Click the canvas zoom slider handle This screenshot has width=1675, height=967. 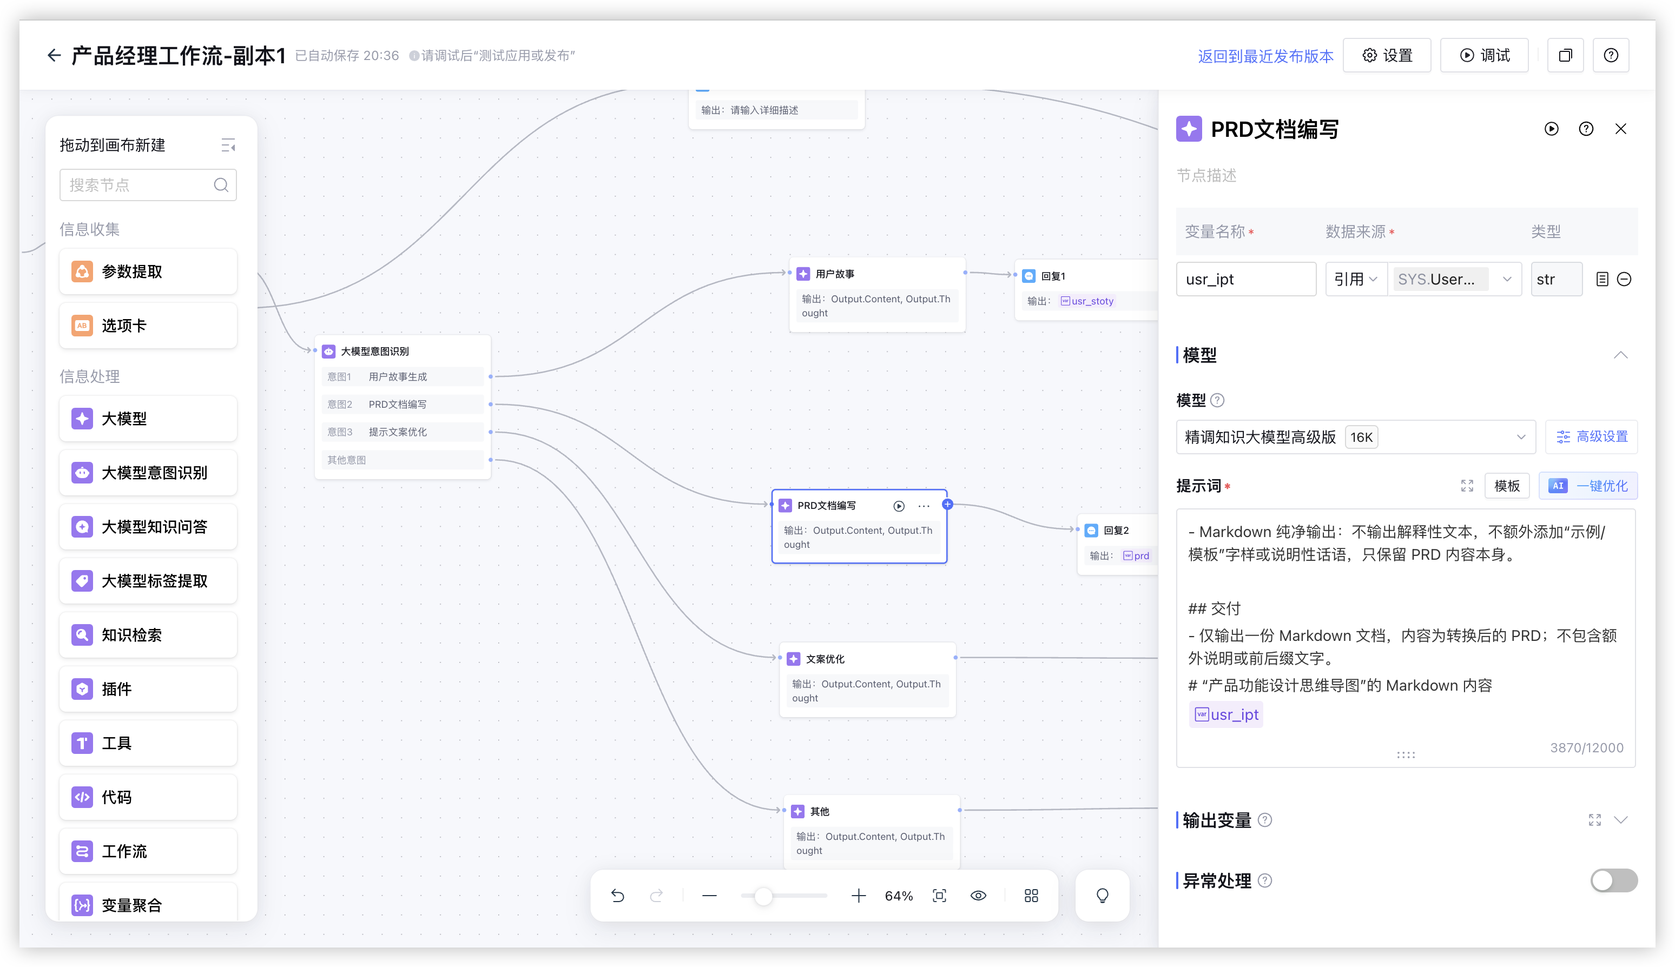763,896
